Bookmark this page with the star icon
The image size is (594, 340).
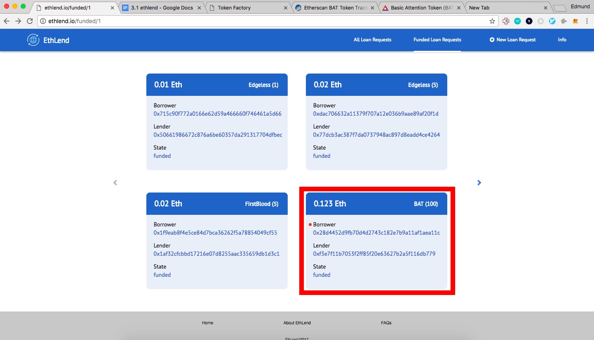492,21
